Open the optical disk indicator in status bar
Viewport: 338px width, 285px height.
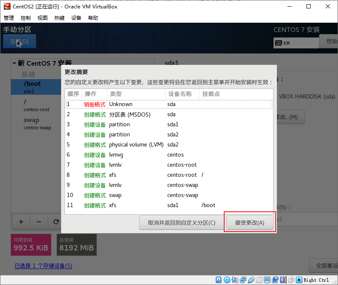(227, 280)
